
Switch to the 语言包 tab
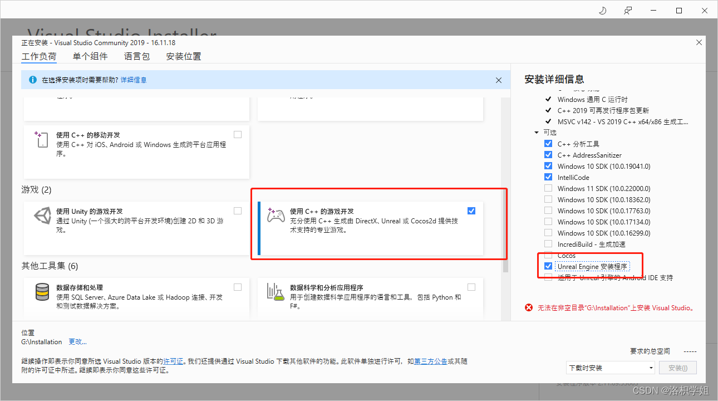coord(137,56)
